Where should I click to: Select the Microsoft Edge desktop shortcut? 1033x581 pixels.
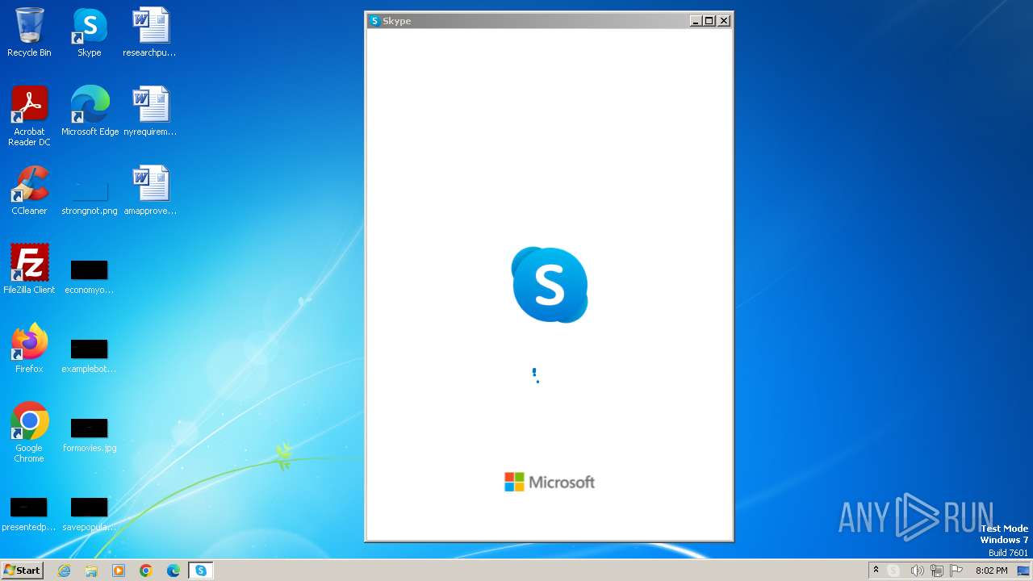[90, 111]
